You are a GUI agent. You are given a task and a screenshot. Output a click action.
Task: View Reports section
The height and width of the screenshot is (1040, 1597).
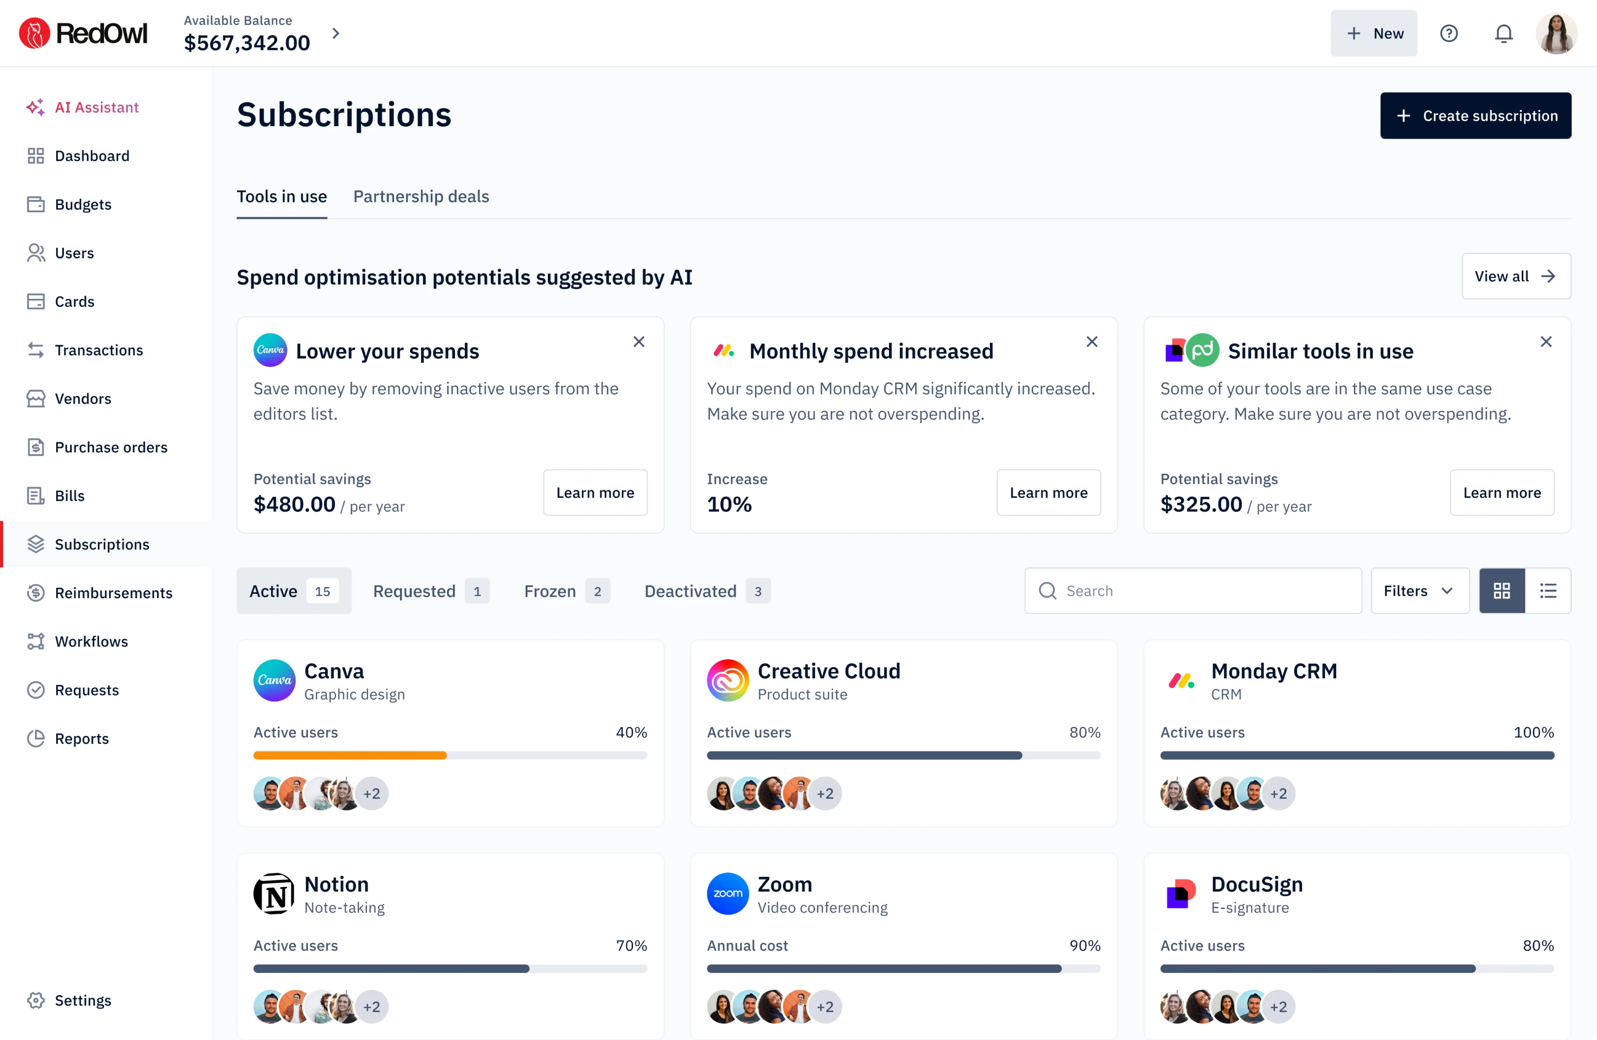[82, 738]
